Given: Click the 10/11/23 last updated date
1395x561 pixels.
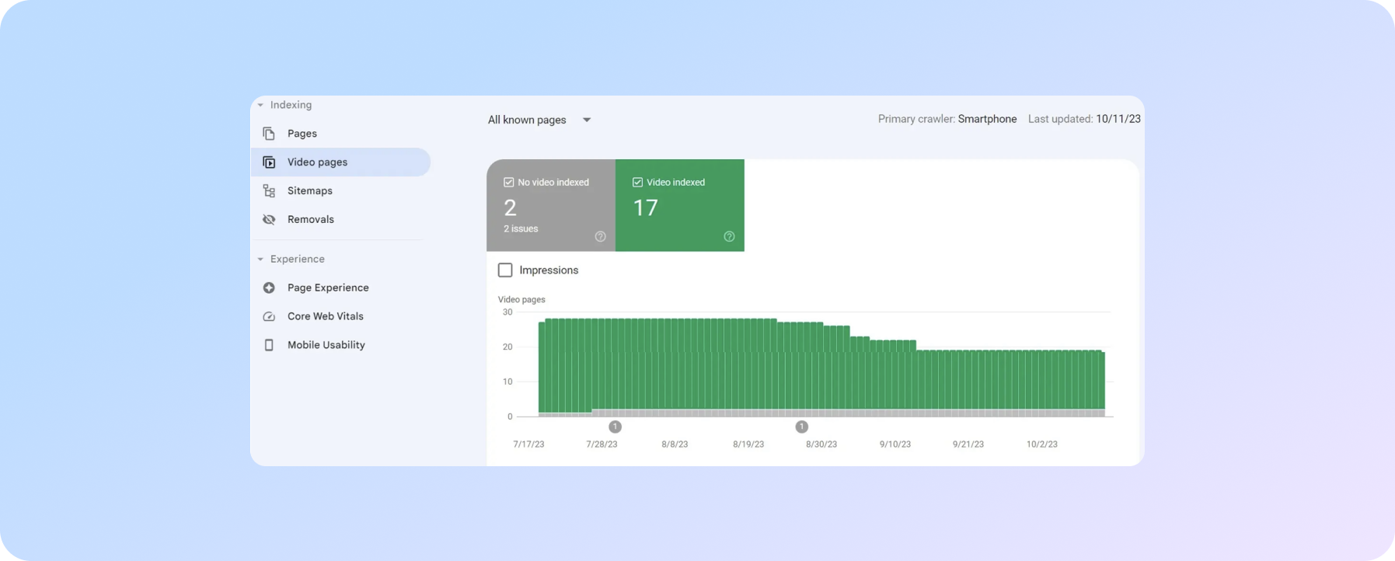Looking at the screenshot, I should tap(1118, 119).
